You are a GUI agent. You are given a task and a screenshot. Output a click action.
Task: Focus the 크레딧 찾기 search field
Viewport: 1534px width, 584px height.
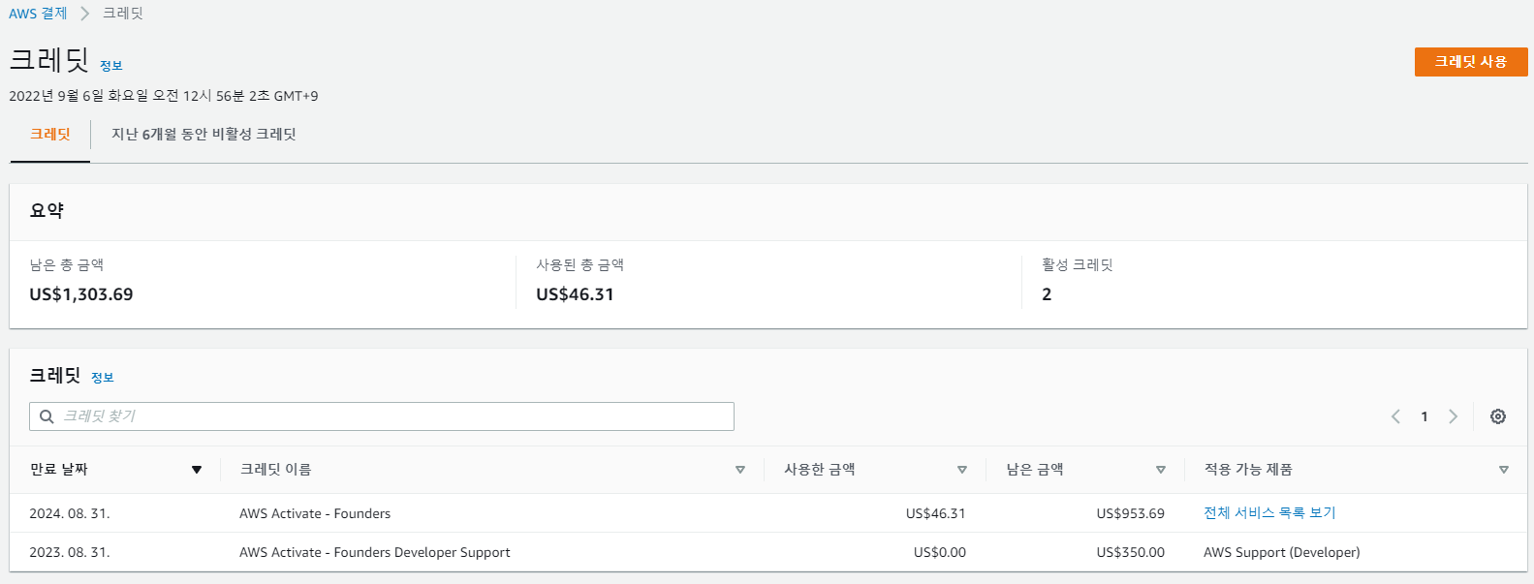point(382,416)
